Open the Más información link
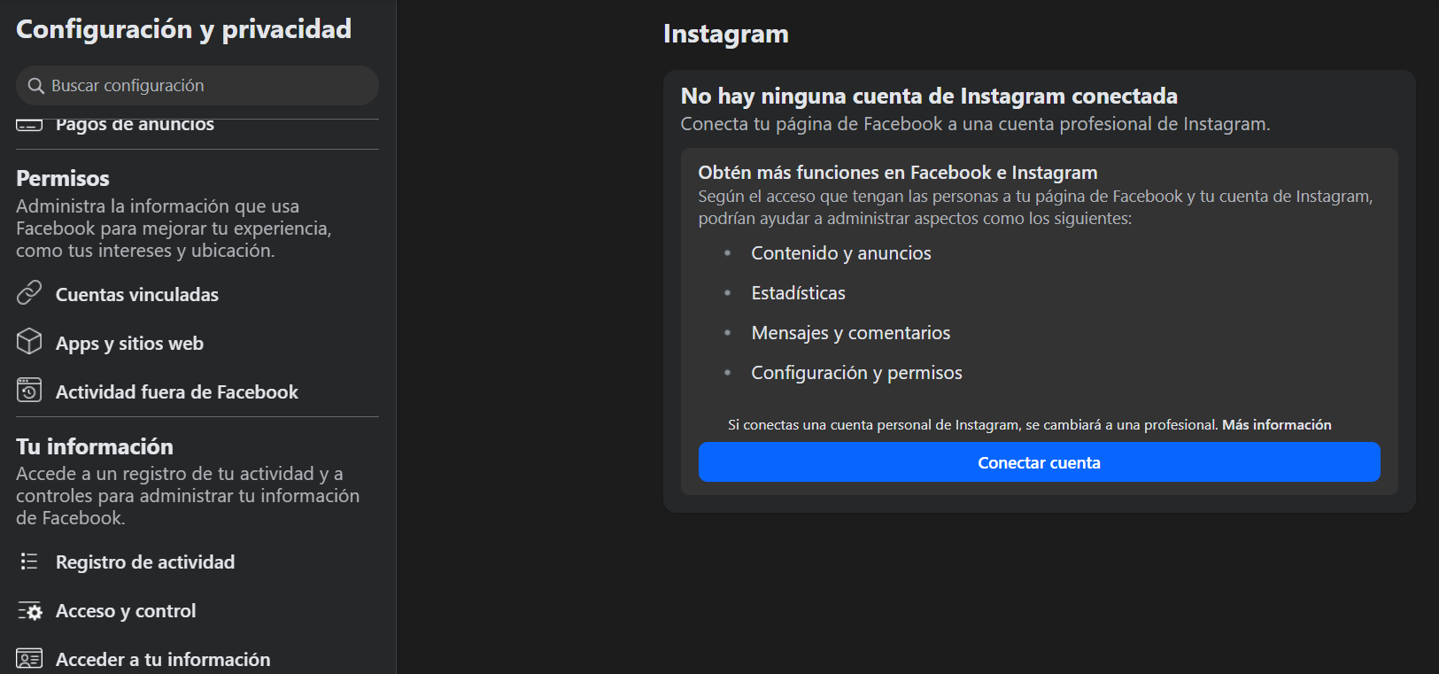1439x674 pixels. [1276, 425]
